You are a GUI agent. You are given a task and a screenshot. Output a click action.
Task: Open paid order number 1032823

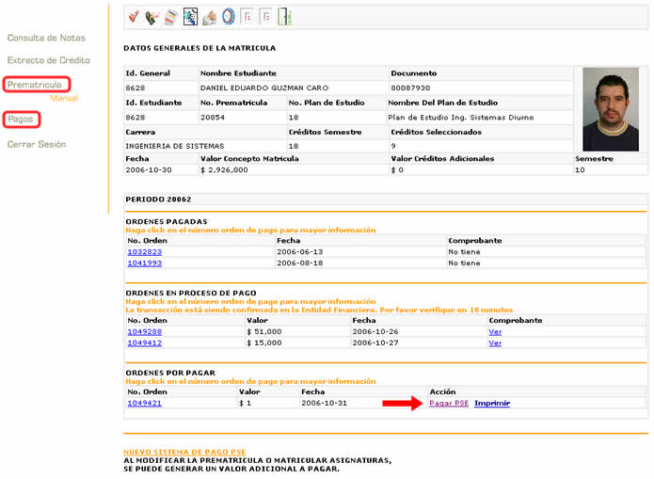click(x=145, y=252)
